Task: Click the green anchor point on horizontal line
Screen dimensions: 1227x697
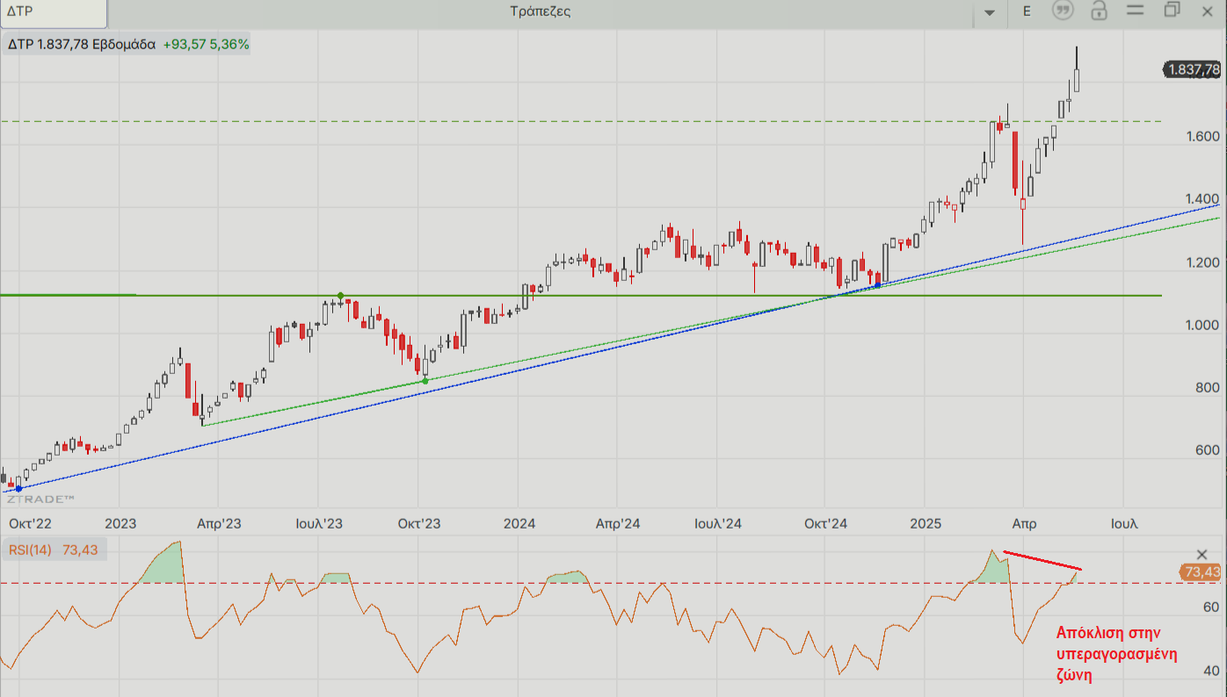Action: [340, 296]
